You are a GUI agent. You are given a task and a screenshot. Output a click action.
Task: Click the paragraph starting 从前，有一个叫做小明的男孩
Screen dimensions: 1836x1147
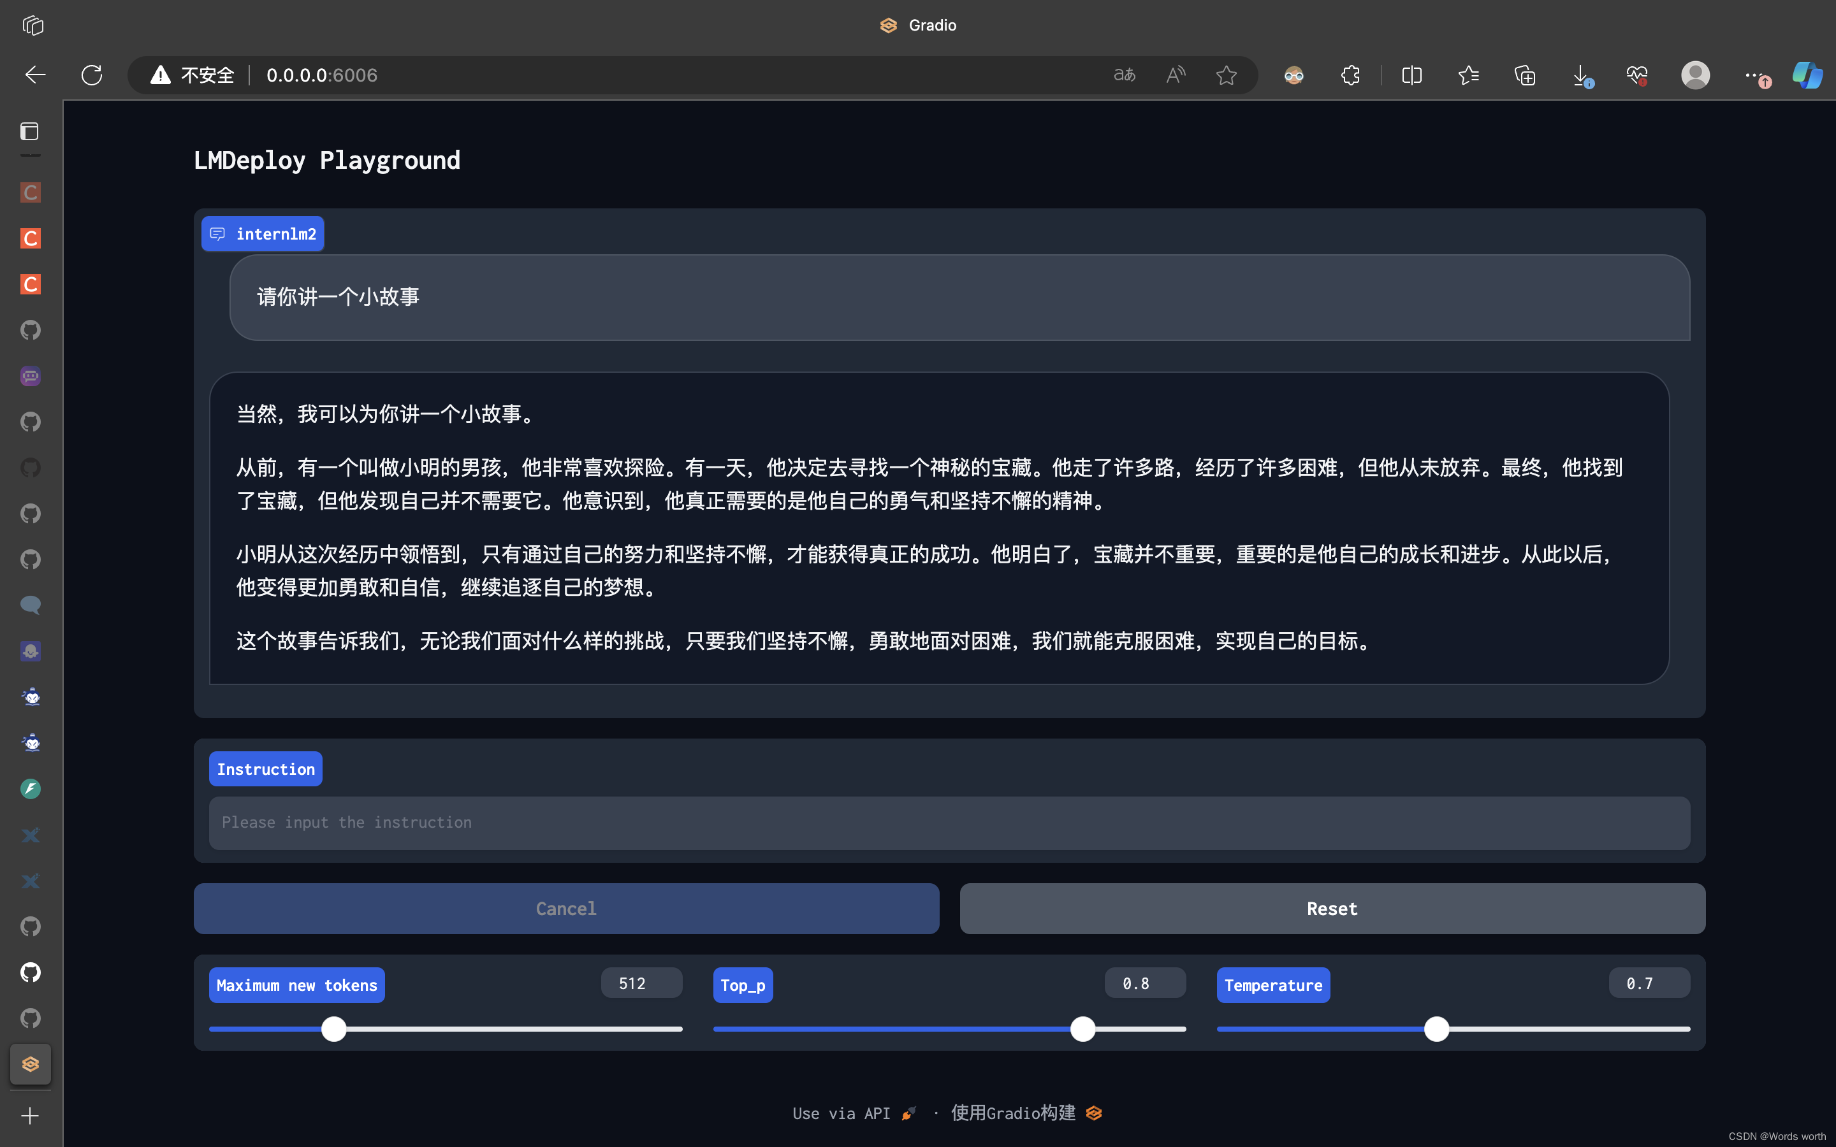pos(929,484)
